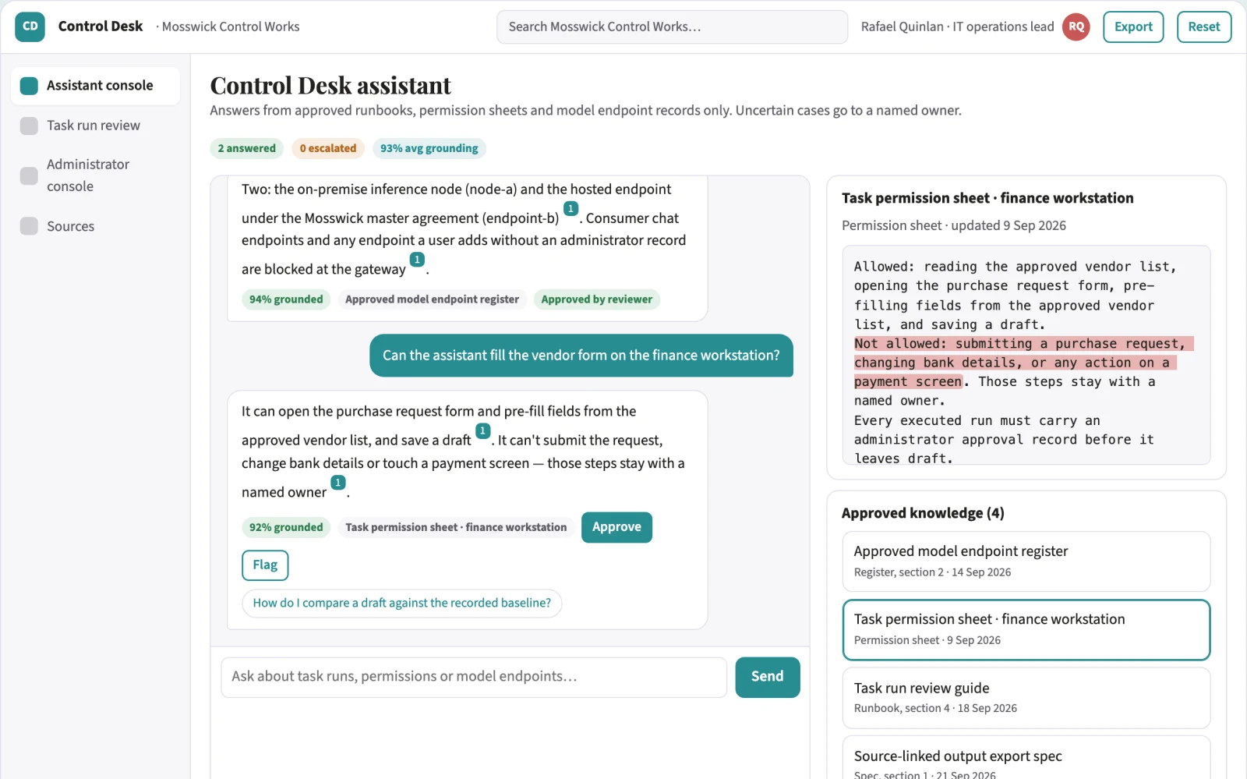
Task: Open the Task run review guide card
Action: click(x=1026, y=698)
